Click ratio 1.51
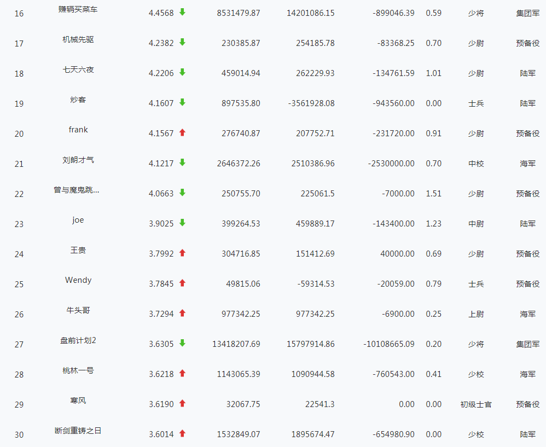The width and height of the screenshot is (546, 447). (x=433, y=194)
